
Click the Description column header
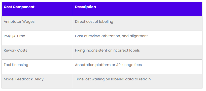click(x=138, y=9)
